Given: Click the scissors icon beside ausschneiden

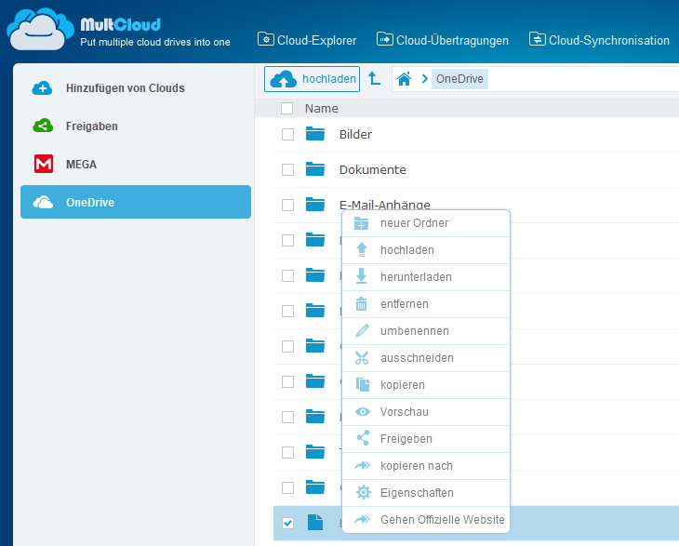Looking at the screenshot, I should pos(362,358).
